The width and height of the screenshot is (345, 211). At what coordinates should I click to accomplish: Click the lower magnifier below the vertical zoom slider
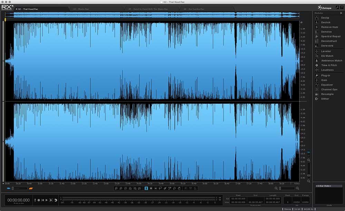point(309,181)
